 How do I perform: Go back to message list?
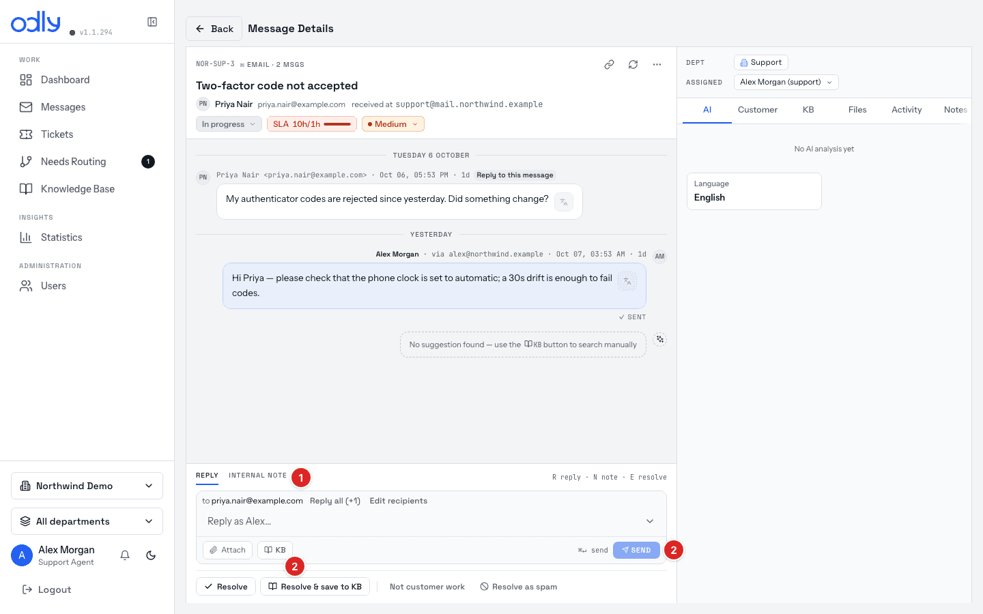(x=214, y=29)
